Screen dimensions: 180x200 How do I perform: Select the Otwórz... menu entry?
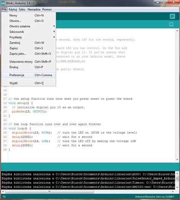point(29,21)
